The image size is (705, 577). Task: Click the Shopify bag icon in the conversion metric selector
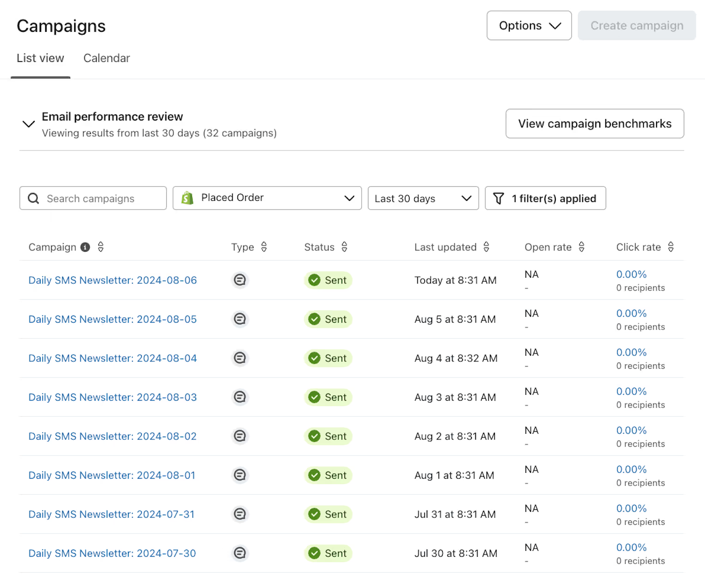click(187, 198)
